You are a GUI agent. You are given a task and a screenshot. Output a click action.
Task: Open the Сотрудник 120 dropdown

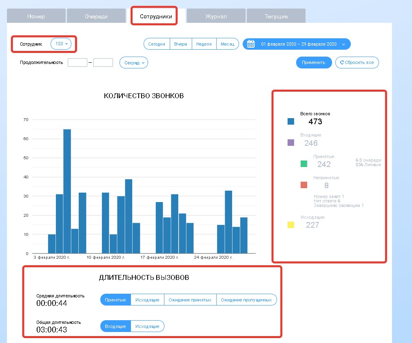[61, 44]
